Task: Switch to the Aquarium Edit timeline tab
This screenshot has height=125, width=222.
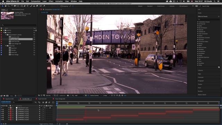Action: [9, 99]
